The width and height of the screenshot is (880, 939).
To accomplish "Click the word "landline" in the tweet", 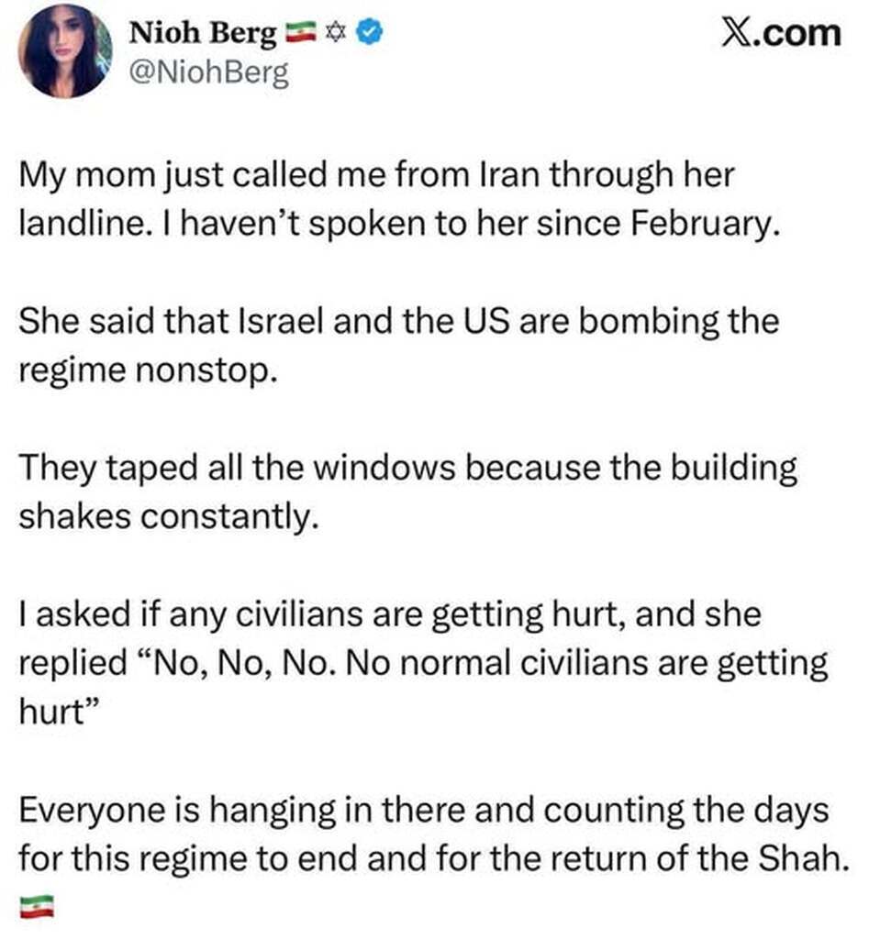I will tap(79, 224).
